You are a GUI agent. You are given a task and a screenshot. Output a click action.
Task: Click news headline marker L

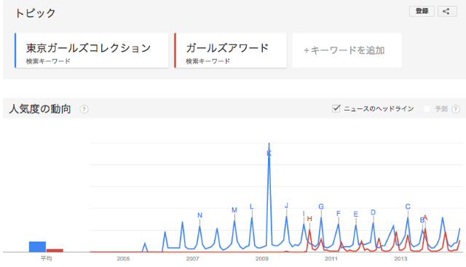(x=251, y=207)
